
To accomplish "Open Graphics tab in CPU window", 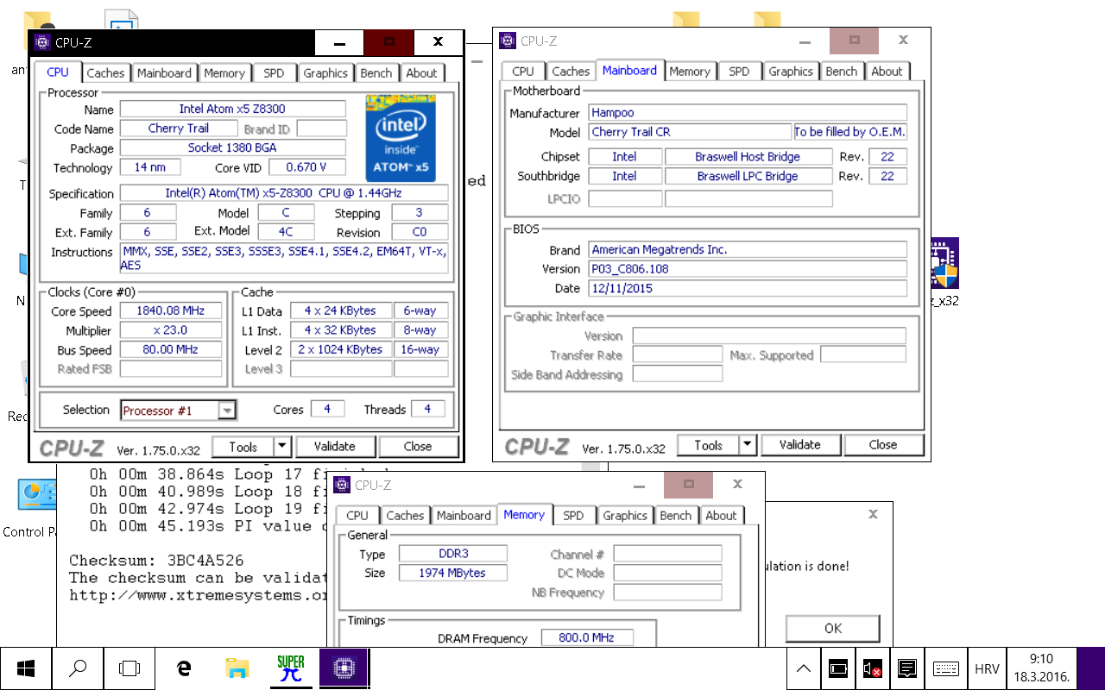I will [x=325, y=73].
